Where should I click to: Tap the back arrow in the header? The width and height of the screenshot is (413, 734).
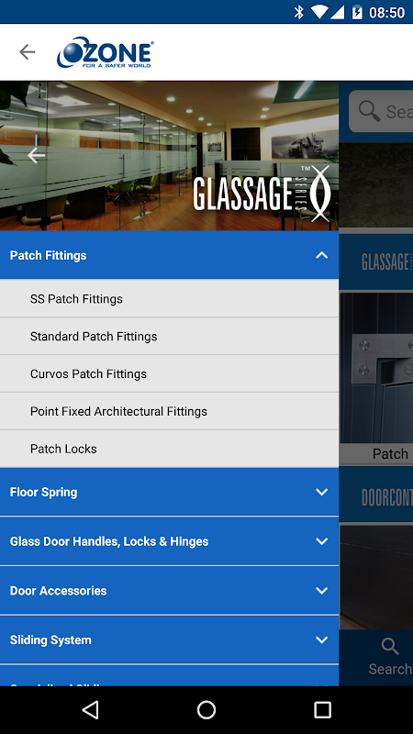pos(28,52)
